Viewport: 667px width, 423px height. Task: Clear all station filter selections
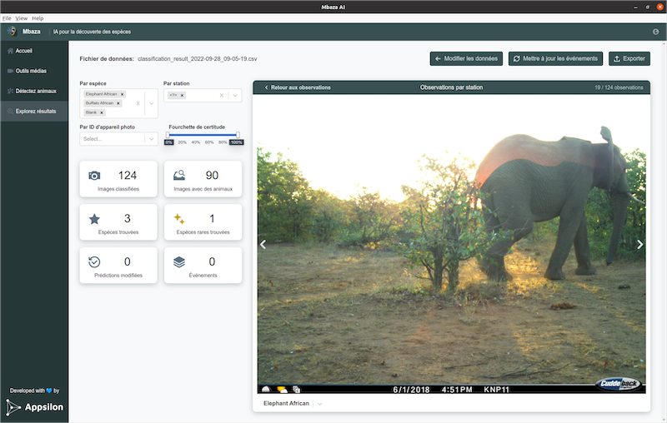[x=222, y=96]
